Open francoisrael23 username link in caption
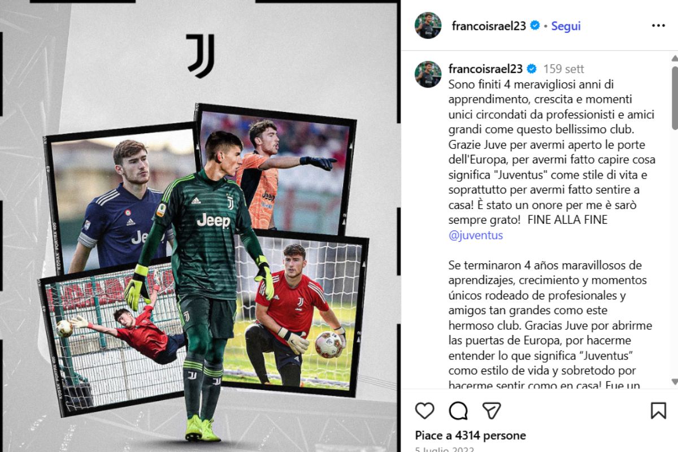This screenshot has width=678, height=452. (485, 69)
